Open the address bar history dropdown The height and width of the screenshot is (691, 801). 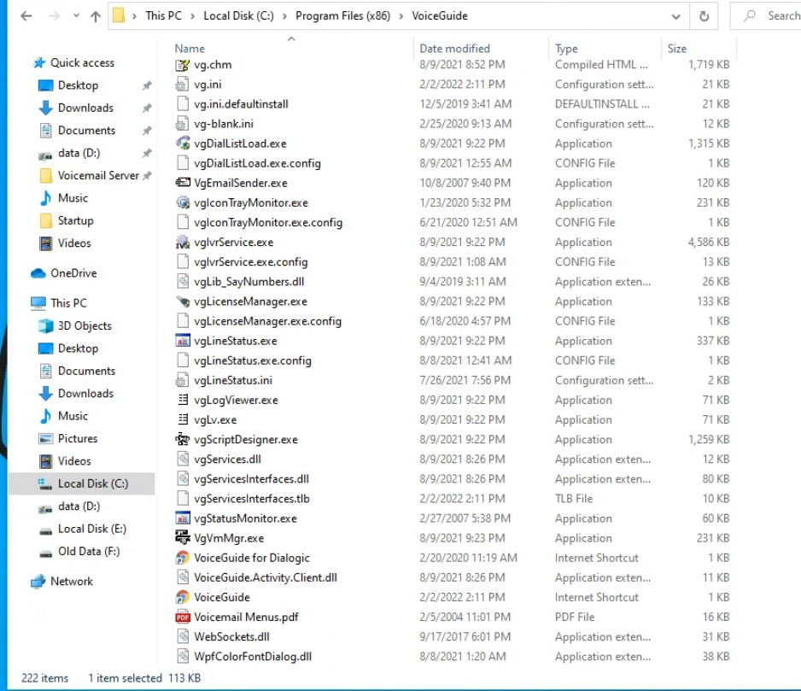675,16
